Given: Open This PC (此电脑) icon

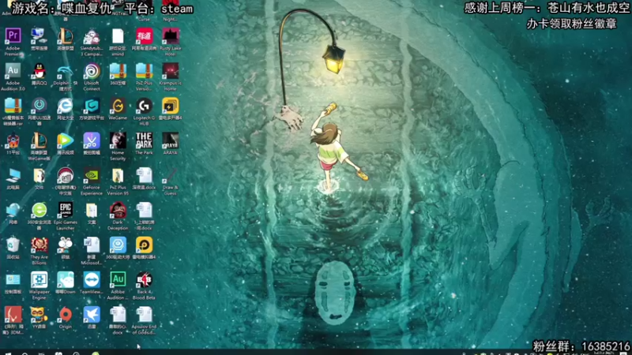Looking at the screenshot, I should tap(13, 176).
